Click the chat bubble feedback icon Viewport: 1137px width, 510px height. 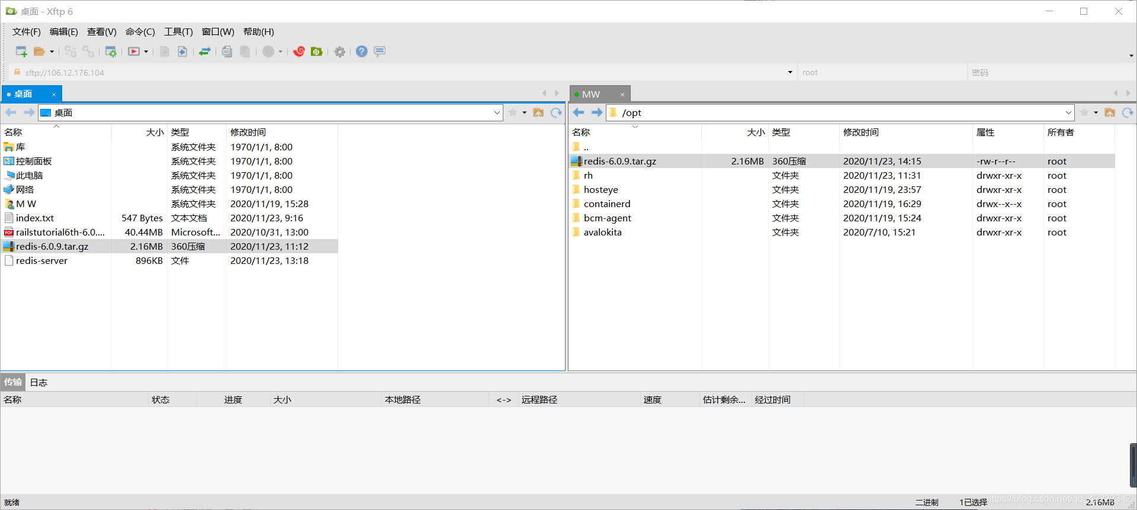point(380,51)
